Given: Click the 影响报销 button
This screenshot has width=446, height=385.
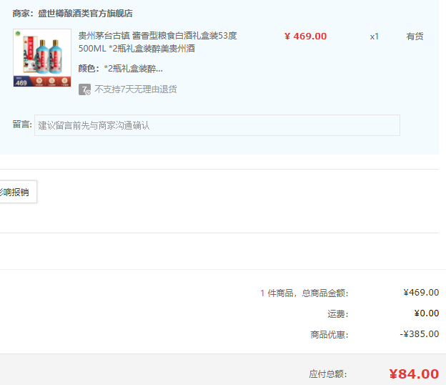Looking at the screenshot, I should point(17,192).
